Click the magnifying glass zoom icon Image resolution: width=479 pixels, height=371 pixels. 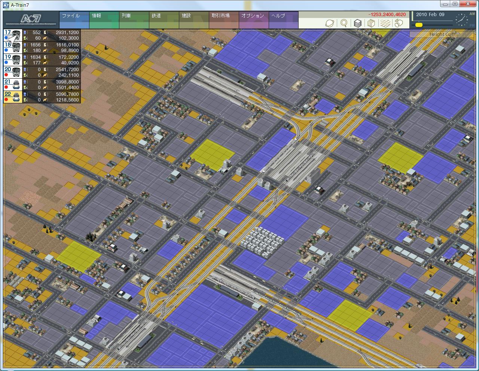pos(344,23)
